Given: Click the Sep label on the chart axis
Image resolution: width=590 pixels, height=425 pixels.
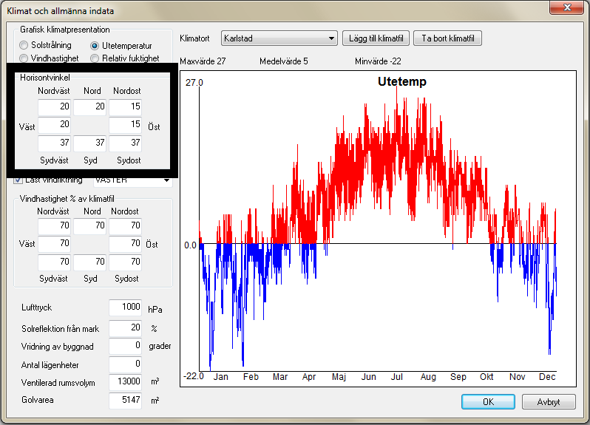Looking at the screenshot, I should pos(458,377).
